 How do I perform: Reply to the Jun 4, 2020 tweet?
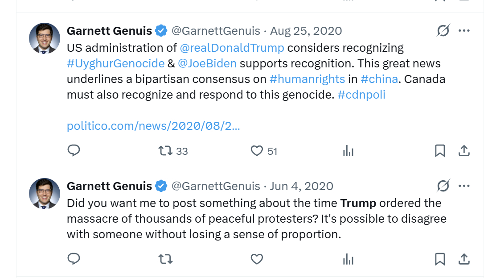74,259
